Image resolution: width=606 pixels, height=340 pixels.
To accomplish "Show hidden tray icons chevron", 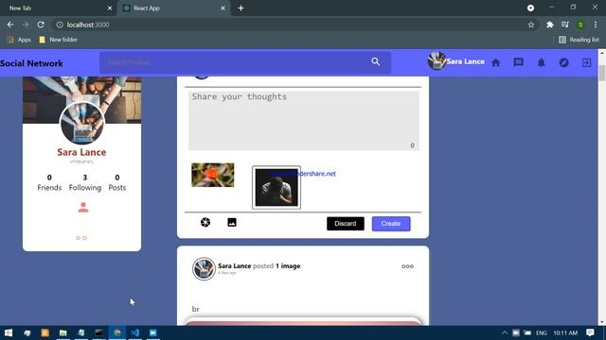I will pos(505,332).
